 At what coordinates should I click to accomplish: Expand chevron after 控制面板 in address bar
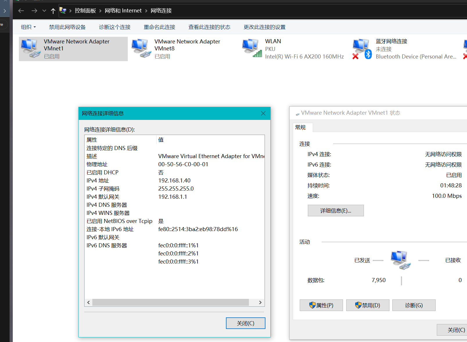(100, 11)
